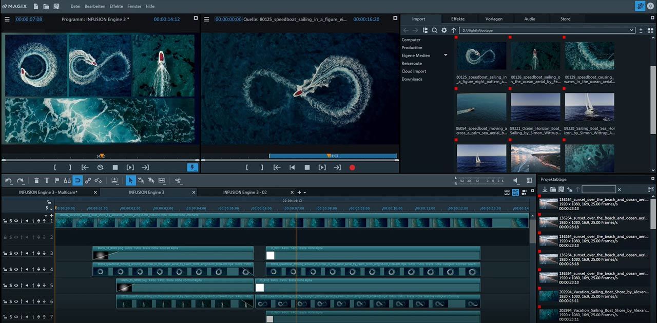The image size is (657, 323).
Task: Click the search magnifier in Import panel
Action: [x=435, y=30]
